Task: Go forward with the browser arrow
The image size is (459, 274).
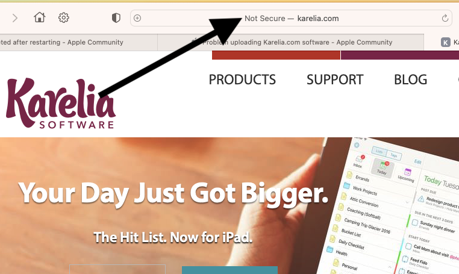Action: 15,18
